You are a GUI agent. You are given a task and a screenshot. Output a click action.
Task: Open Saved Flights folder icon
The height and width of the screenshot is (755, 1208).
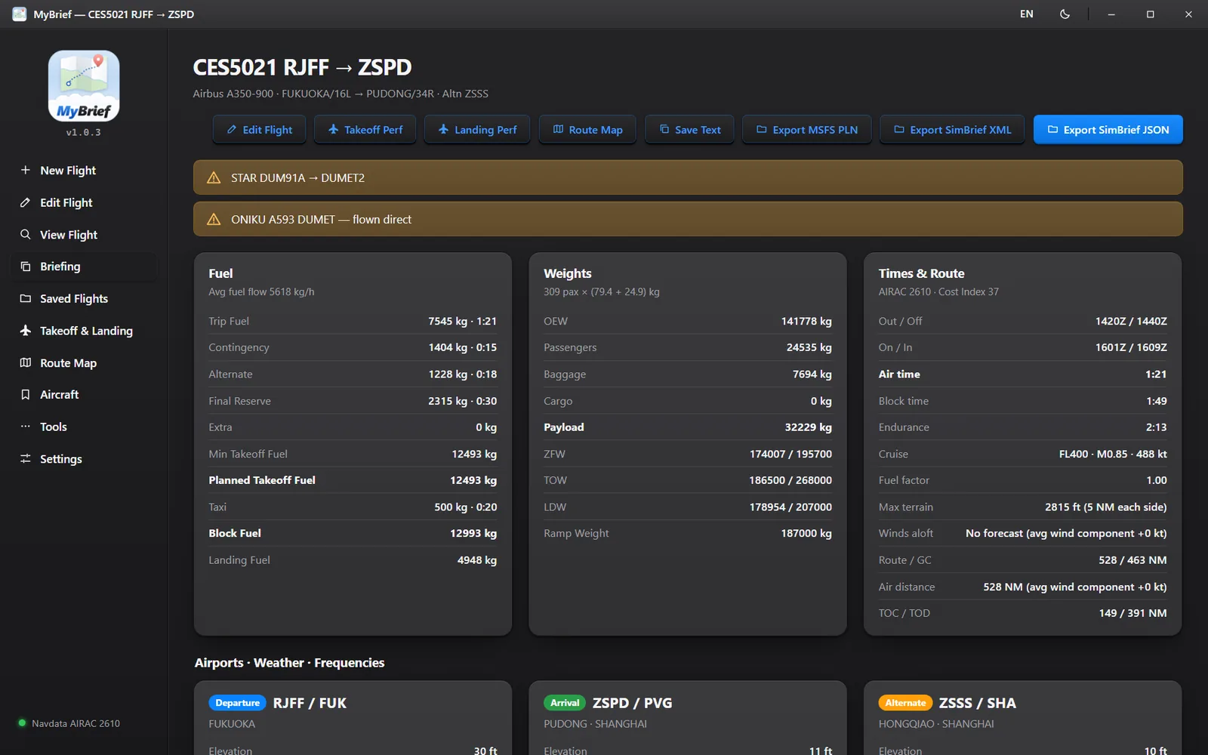[x=26, y=299]
